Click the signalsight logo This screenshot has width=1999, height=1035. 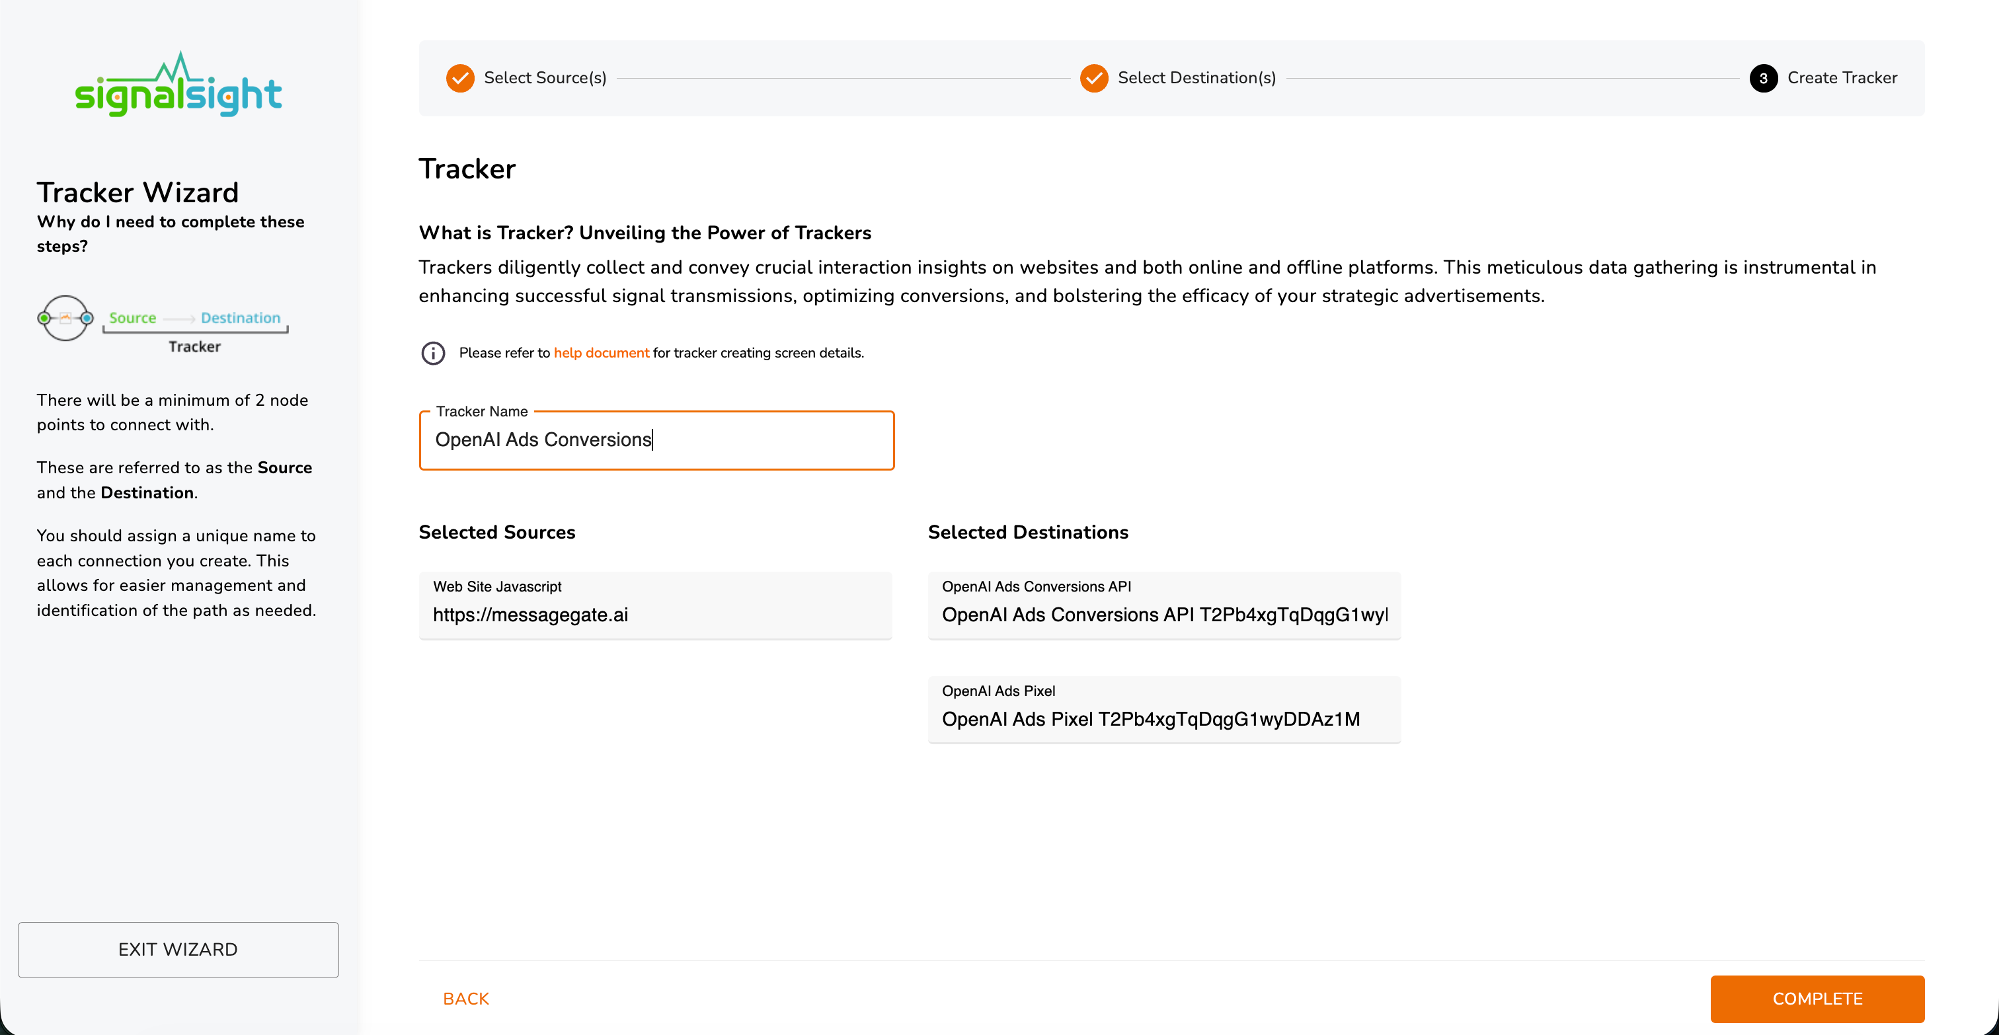pos(178,85)
